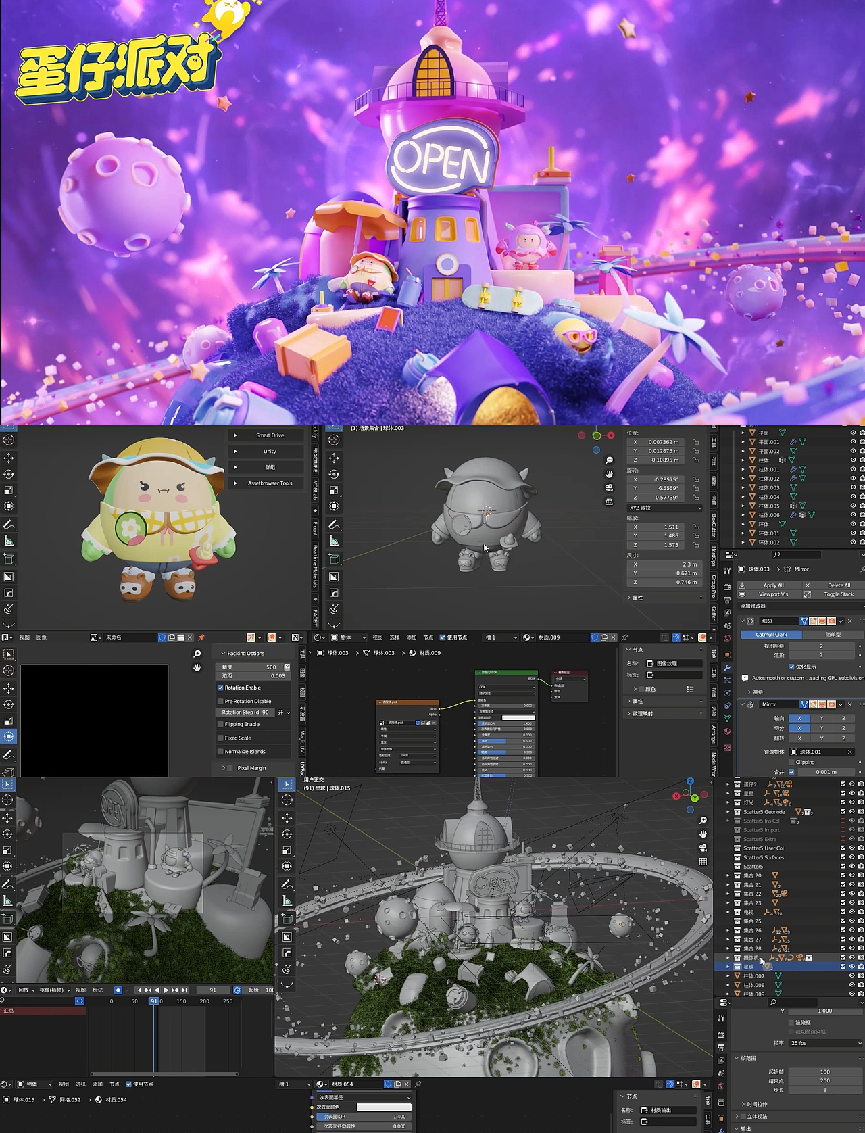Jump to first frame in timeline
The width and height of the screenshot is (865, 1133).
(139, 990)
